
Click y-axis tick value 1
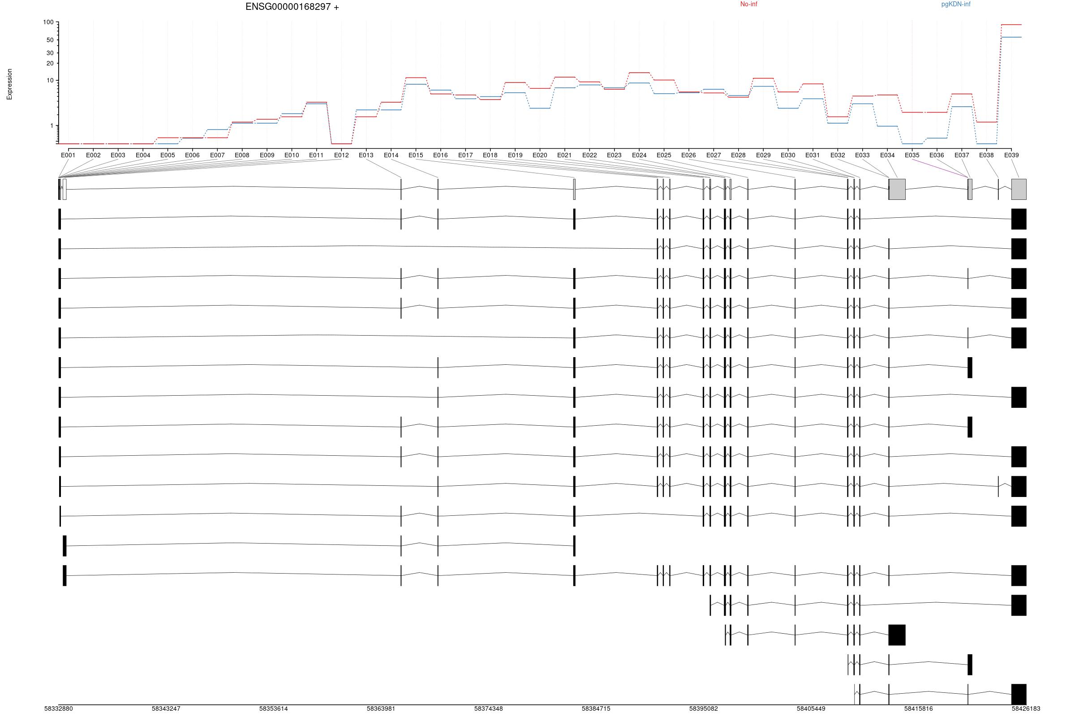tap(52, 126)
